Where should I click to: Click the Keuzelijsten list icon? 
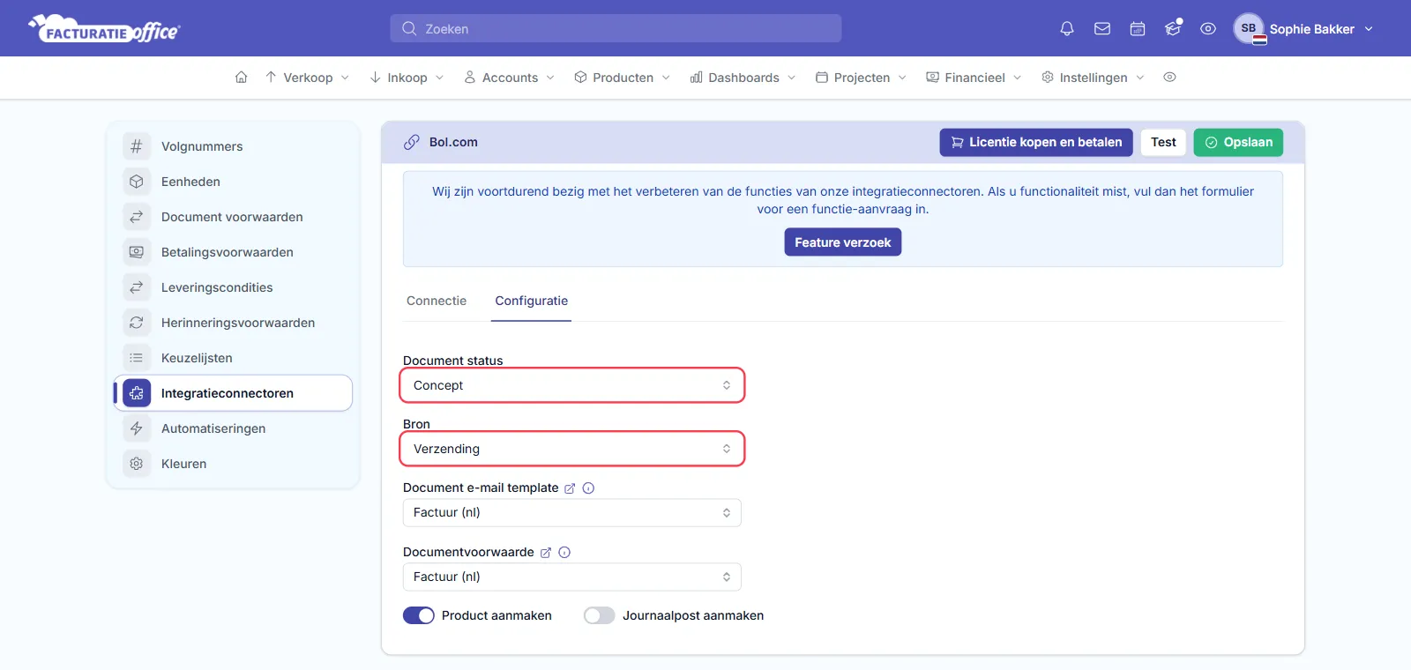[137, 358]
